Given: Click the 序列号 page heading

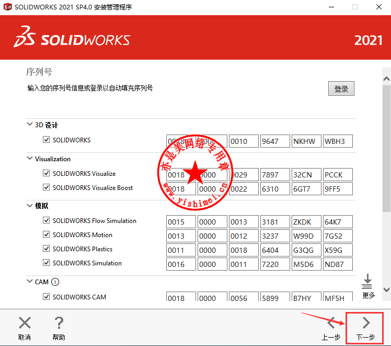Looking at the screenshot, I should coord(39,72).
